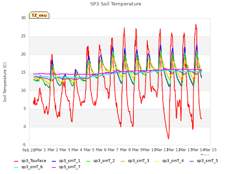Toggle the sp3_smT_7 legend entry
Screen dimensions: 232x174
66,167
